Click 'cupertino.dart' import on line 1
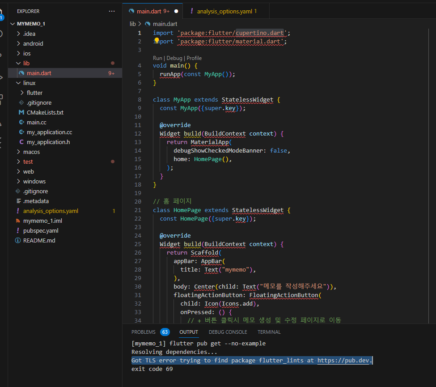Image resolution: width=436 pixels, height=387 pixels. point(260,33)
